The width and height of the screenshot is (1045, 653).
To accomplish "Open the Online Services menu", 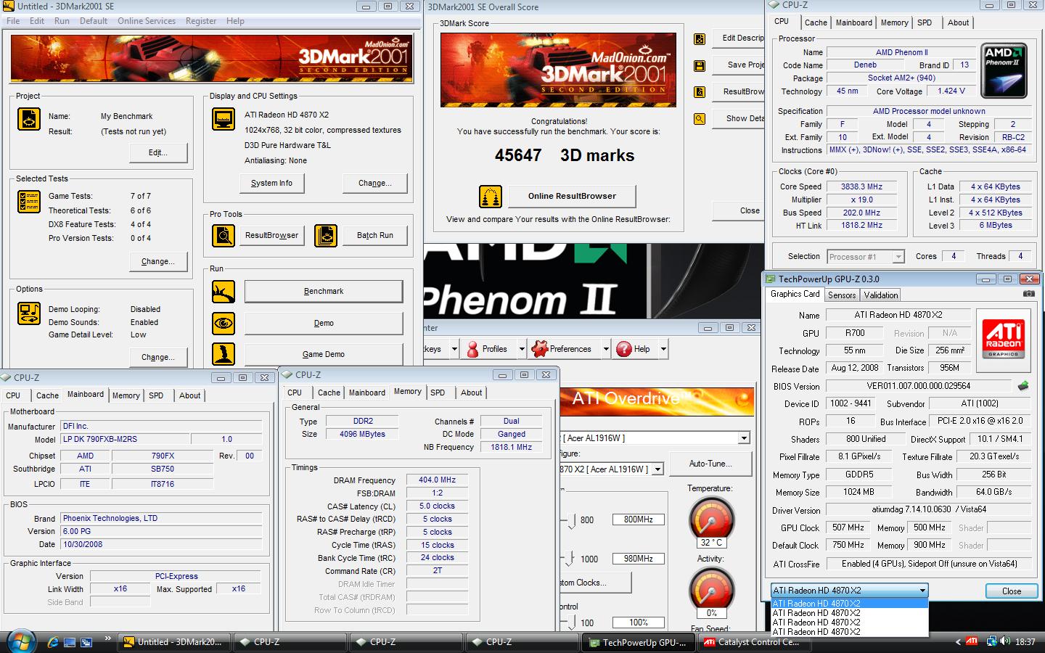I will [x=147, y=21].
